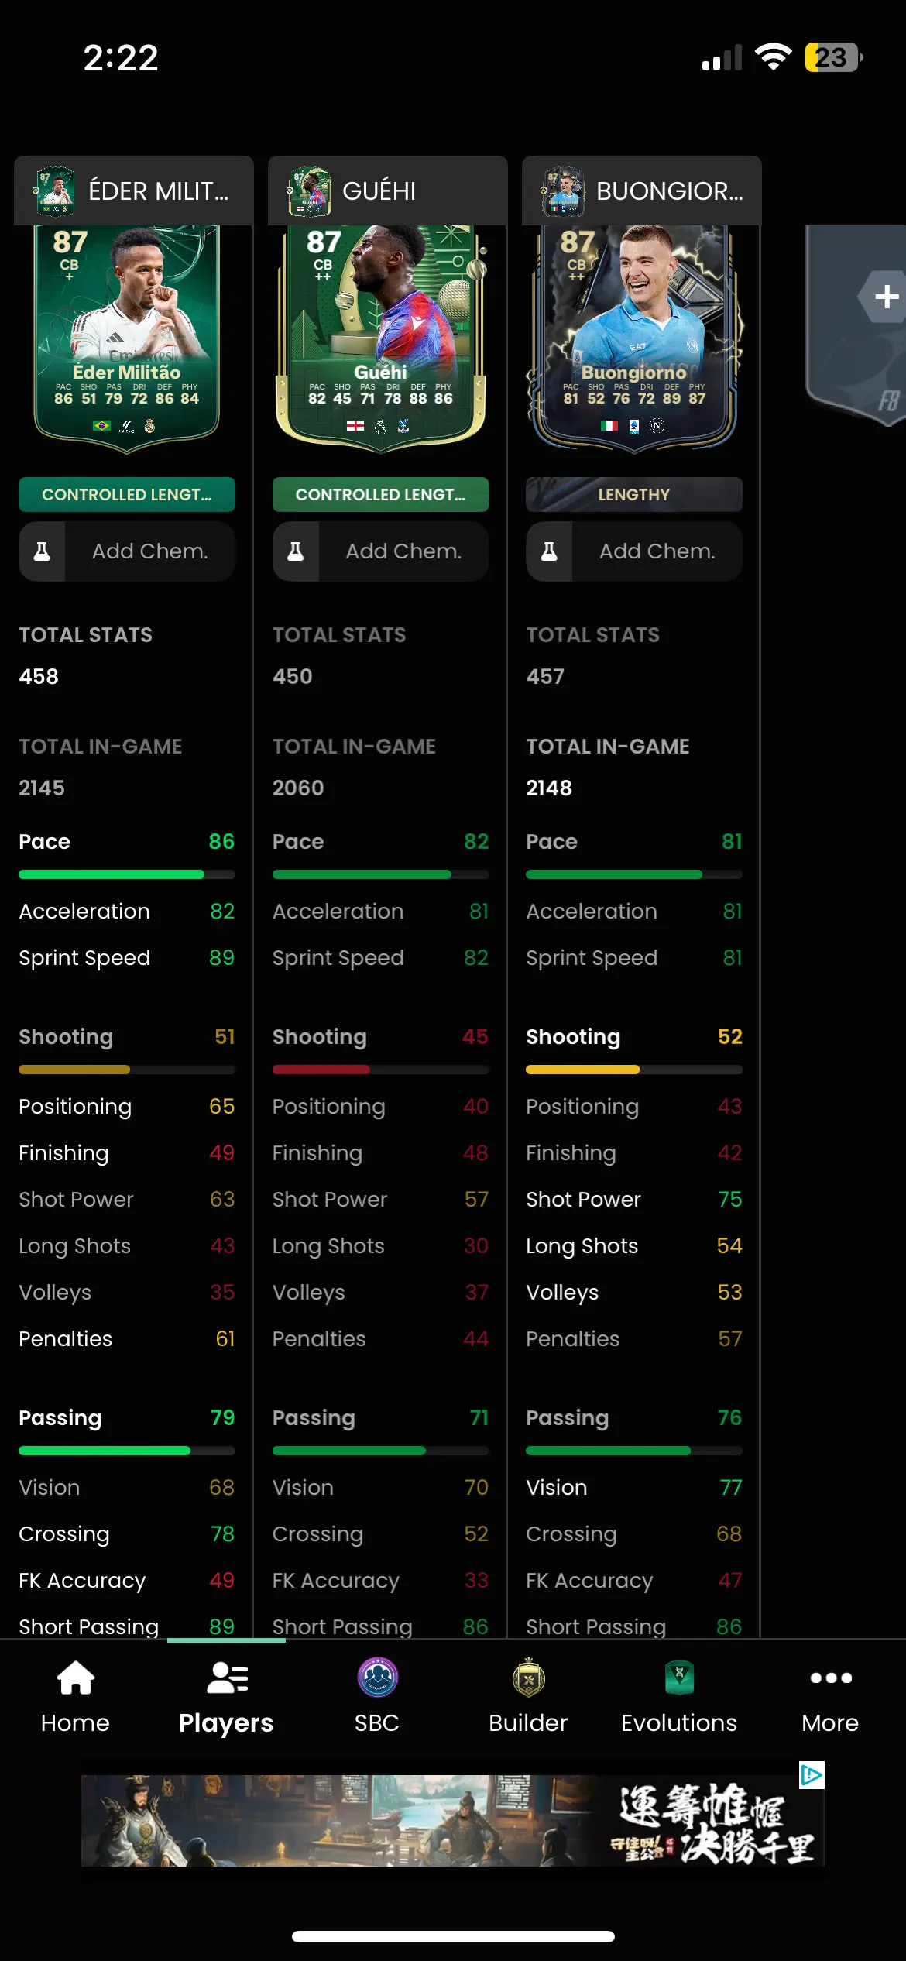
Task: Tap Guéhi's 87 CB player card
Action: coord(381,338)
